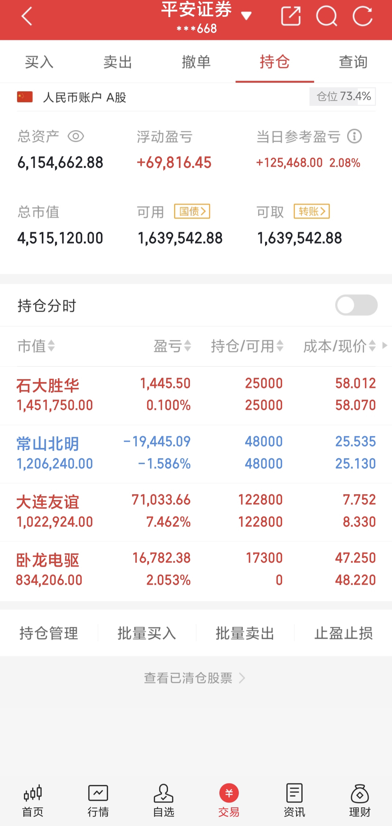Open 行情 market icon in bottom bar
This screenshot has width=392, height=826.
(98, 801)
